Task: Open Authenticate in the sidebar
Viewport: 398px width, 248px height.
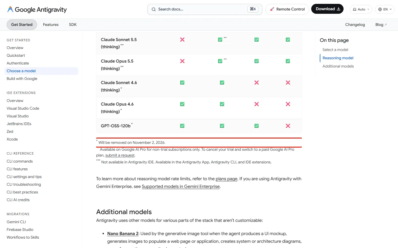Action: [x=18, y=63]
